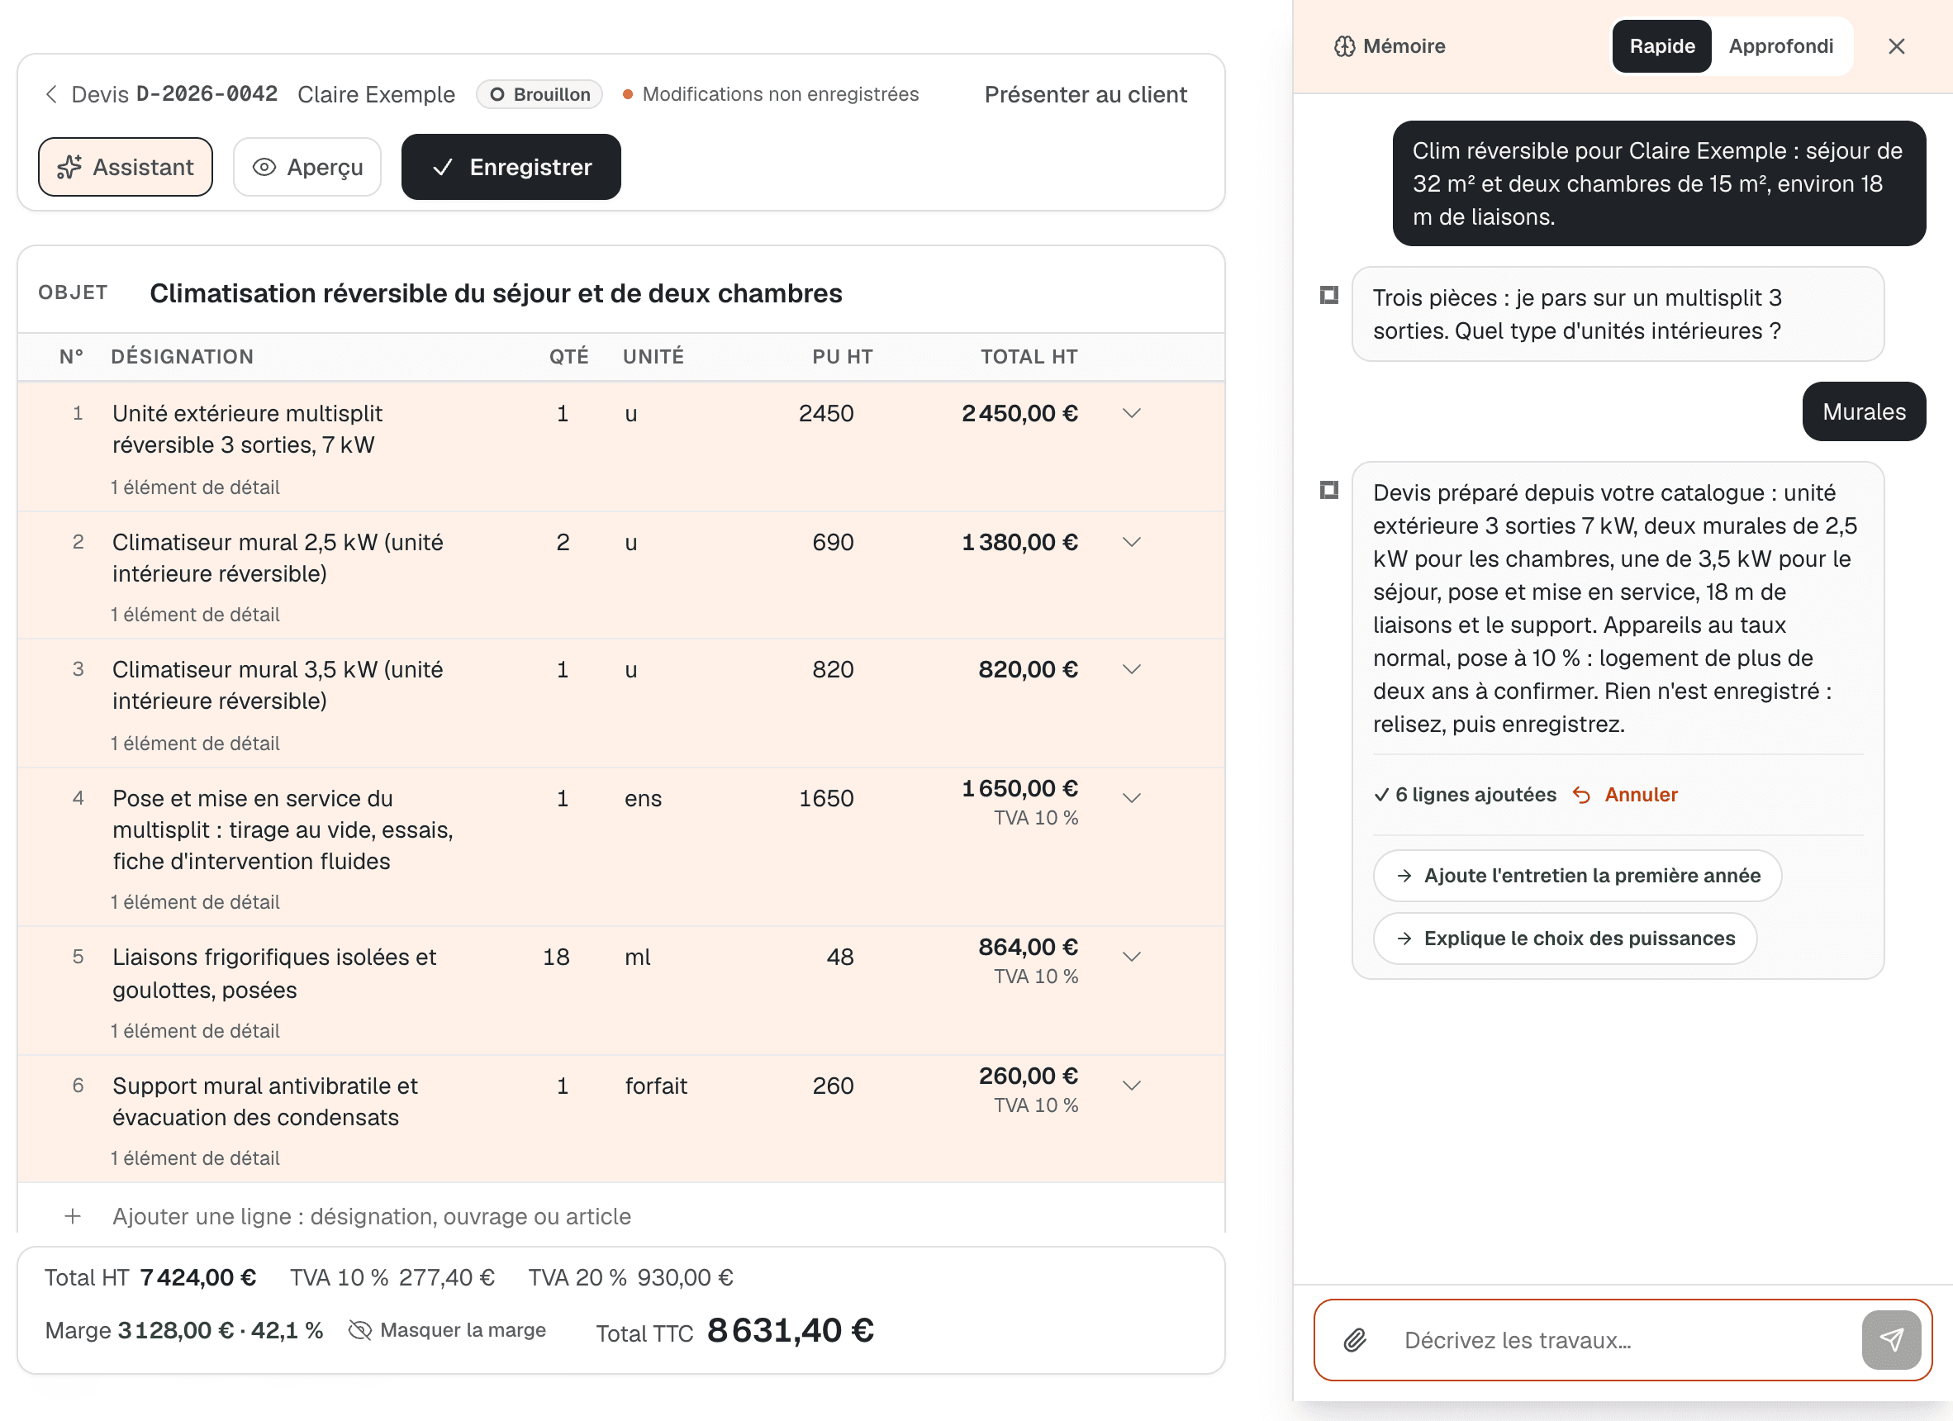1953x1421 pixels.
Task: Click the plus icon to add a line
Action: point(74,1217)
